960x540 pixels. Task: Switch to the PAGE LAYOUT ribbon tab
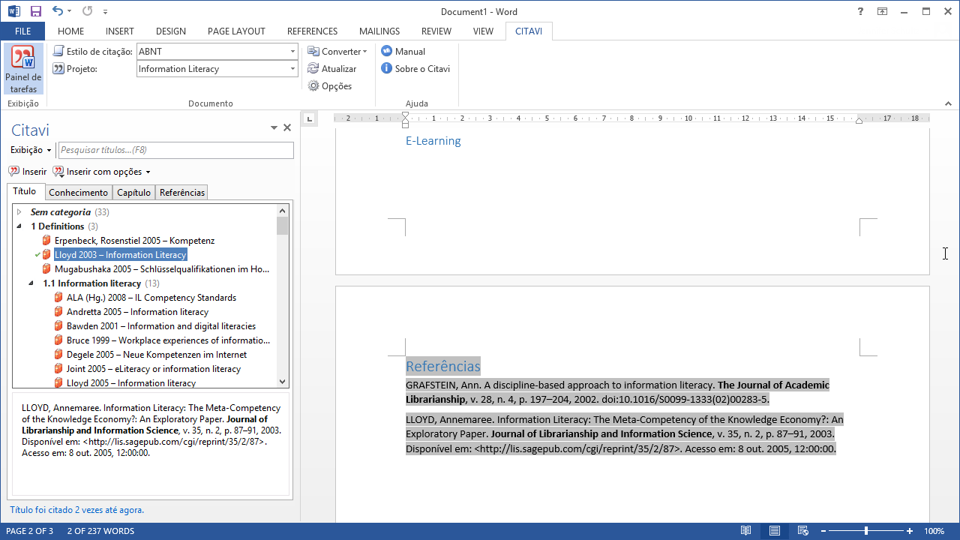coord(236,31)
